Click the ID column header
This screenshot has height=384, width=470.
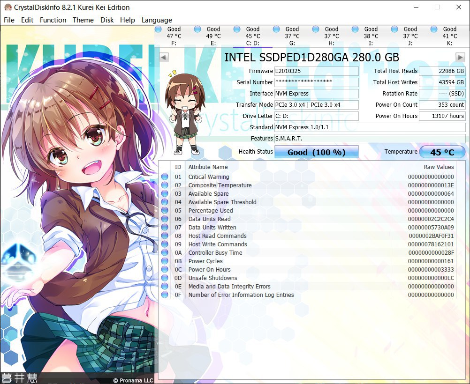tap(178, 167)
